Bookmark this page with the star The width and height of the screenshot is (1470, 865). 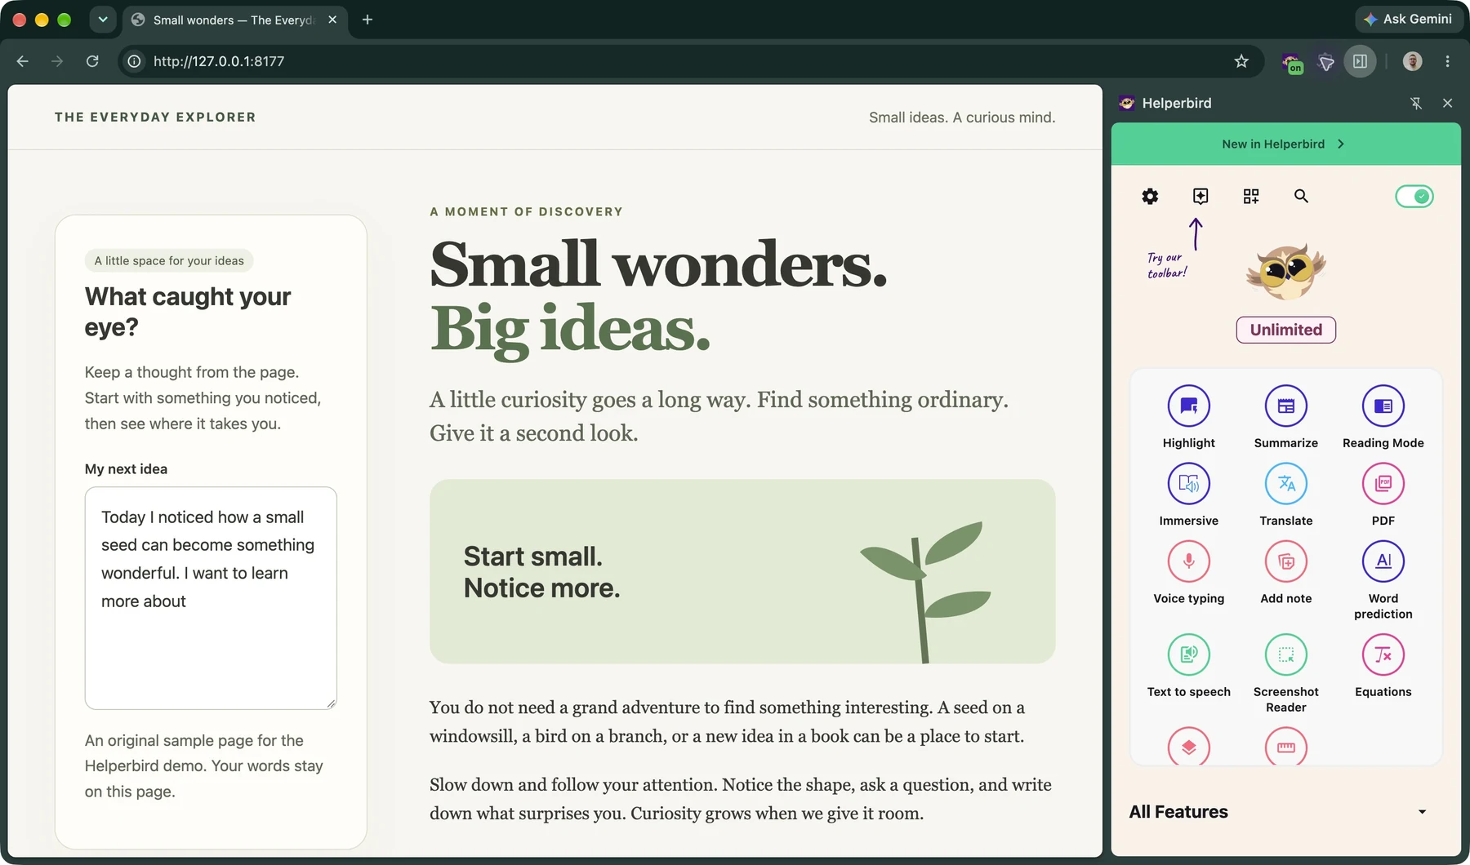point(1241,61)
